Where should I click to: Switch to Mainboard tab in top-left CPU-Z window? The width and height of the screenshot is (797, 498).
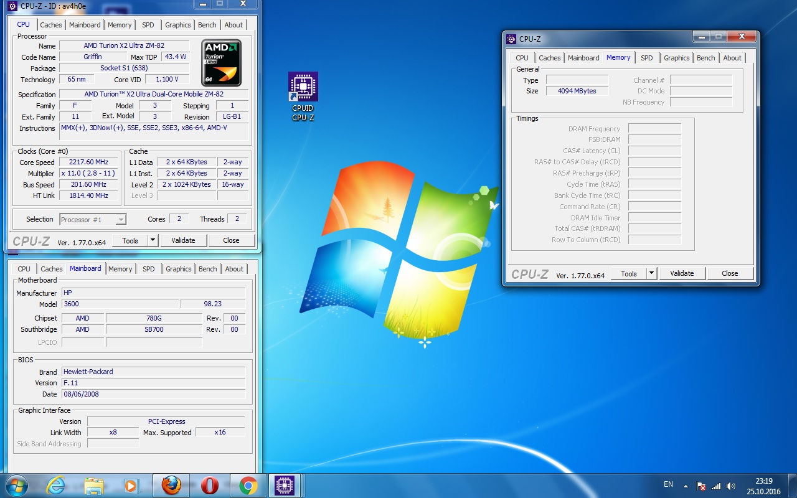click(x=85, y=25)
